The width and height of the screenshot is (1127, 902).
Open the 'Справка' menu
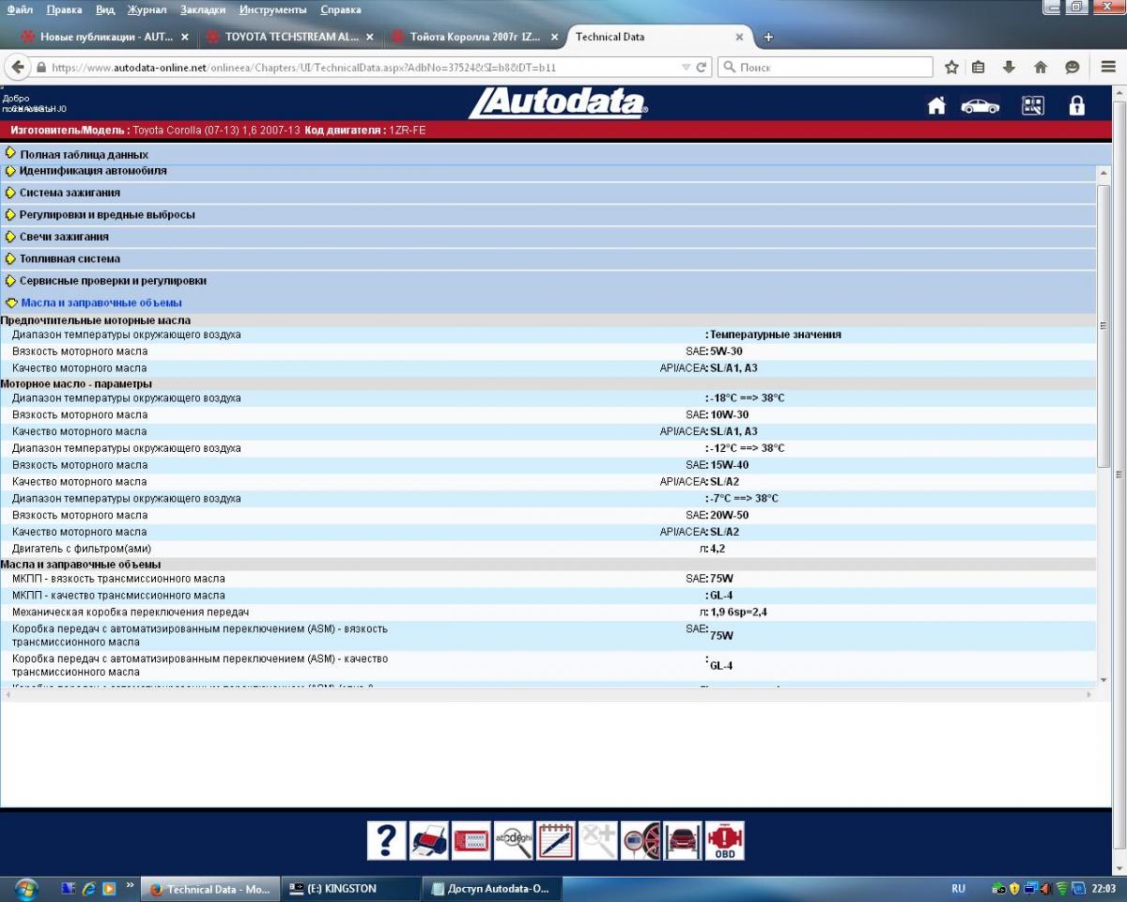pyautogui.click(x=340, y=9)
